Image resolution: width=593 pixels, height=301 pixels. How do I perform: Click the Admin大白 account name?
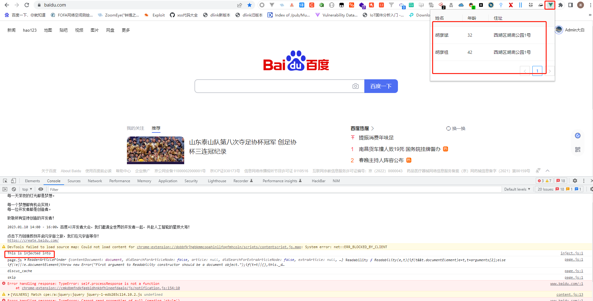tap(575, 30)
